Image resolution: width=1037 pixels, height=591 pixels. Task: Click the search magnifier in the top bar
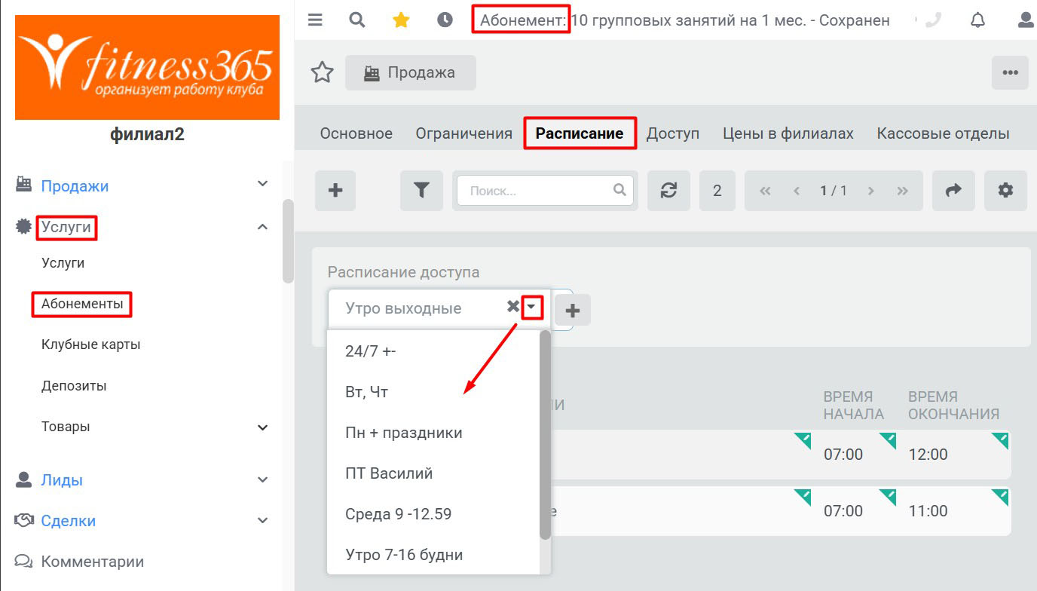click(x=357, y=20)
